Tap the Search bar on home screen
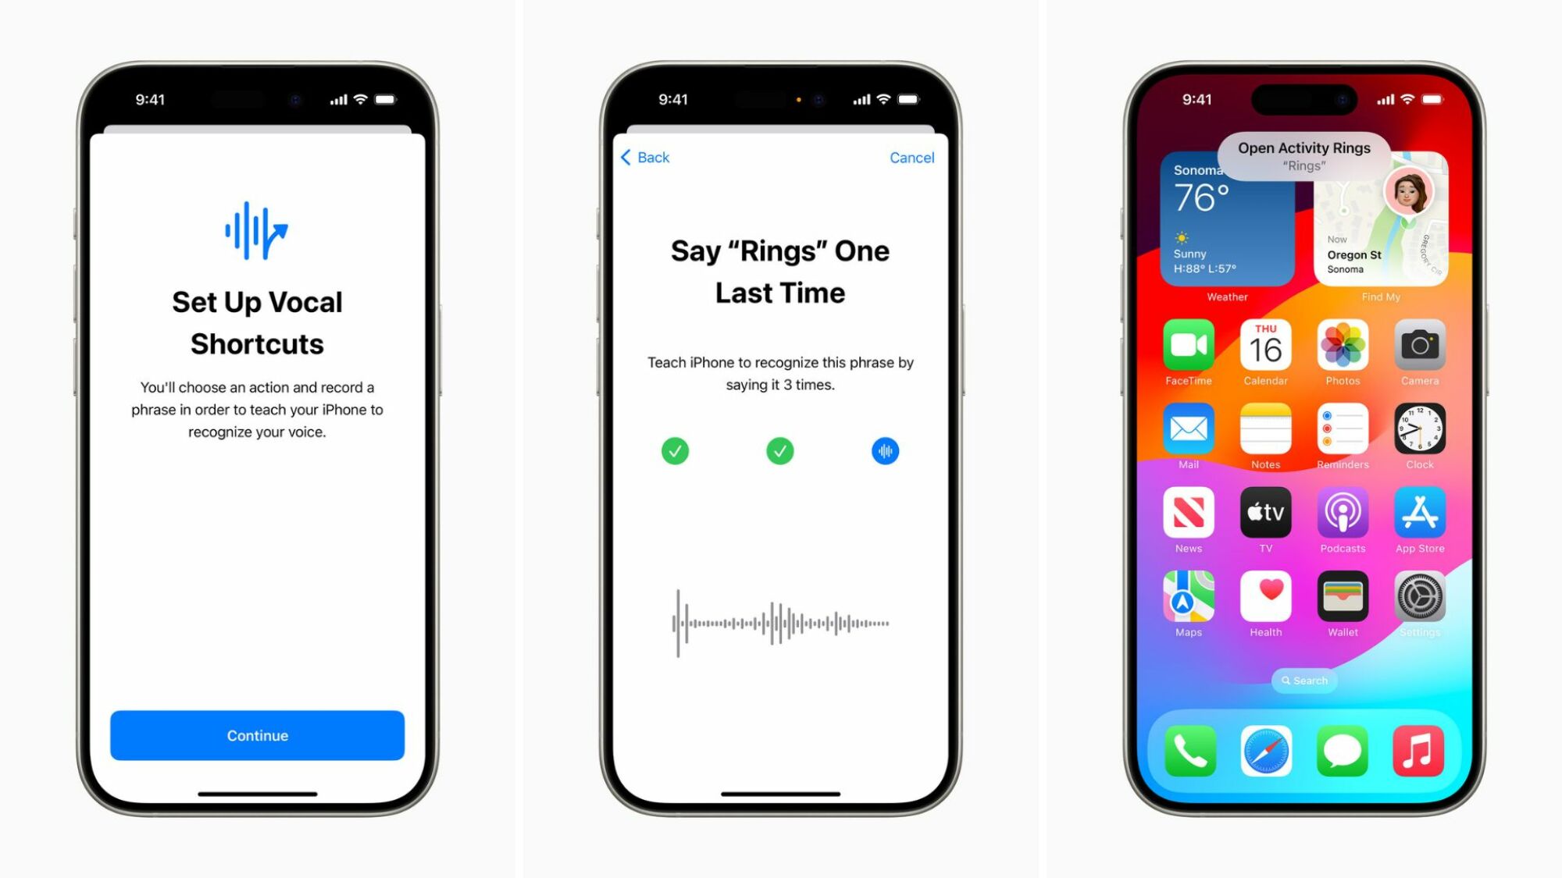This screenshot has height=878, width=1562. (x=1303, y=681)
